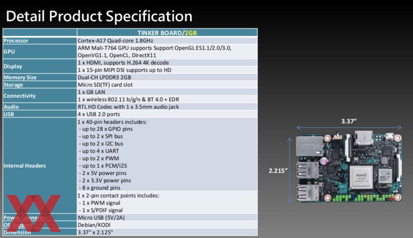Select '- up to 28 x GPIO pins' line
413x238 pixels.
[x=106, y=129]
